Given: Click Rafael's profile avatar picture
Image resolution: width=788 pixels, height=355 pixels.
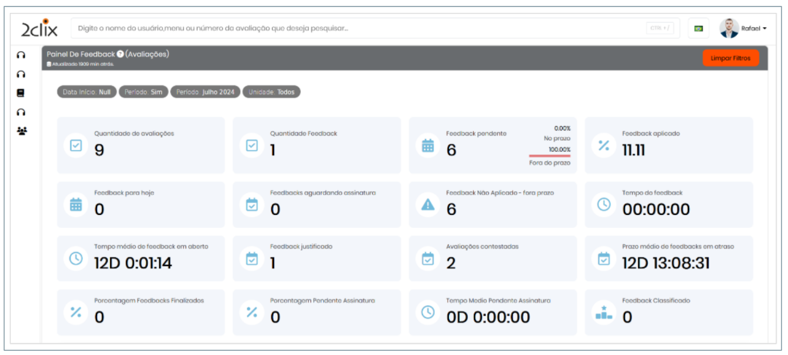Looking at the screenshot, I should point(729,28).
